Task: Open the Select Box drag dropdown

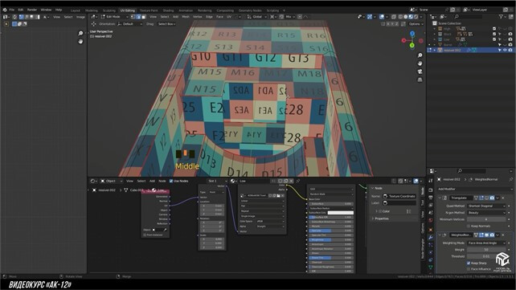Action: pyautogui.click(x=166, y=24)
